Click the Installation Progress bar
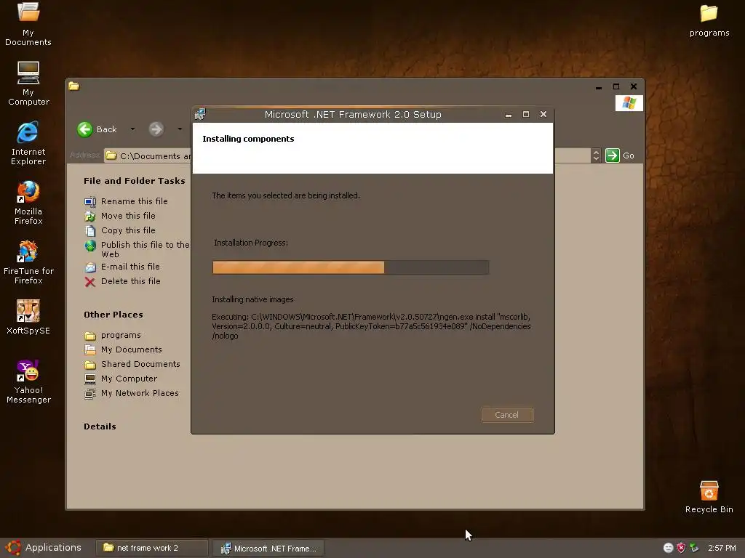 [351, 267]
